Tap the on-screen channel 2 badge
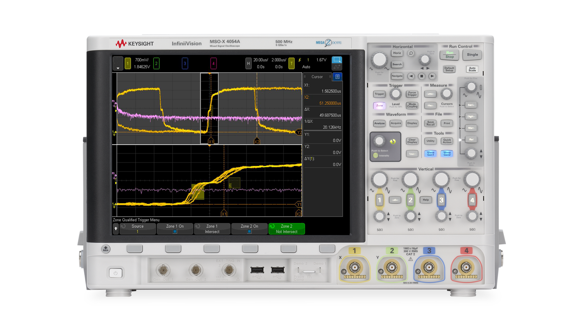 pos(156,63)
